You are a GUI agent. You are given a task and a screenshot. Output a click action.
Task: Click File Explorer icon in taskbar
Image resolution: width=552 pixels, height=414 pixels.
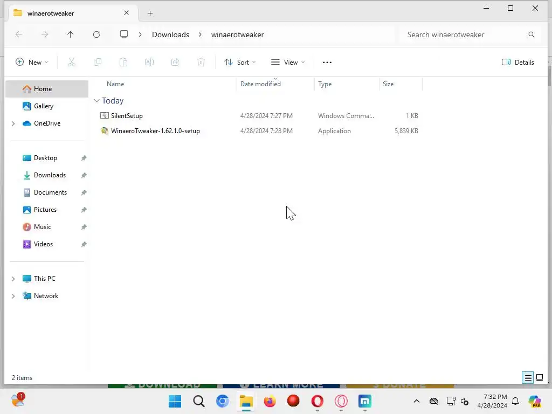click(246, 401)
